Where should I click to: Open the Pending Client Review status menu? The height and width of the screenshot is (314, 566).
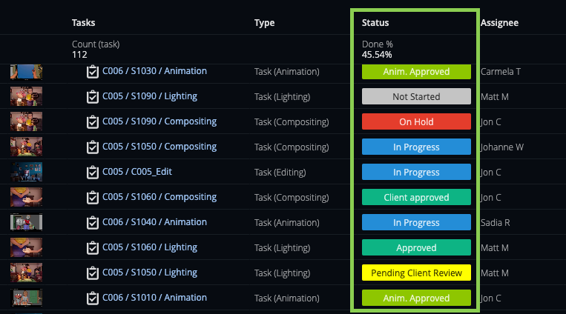click(x=416, y=273)
